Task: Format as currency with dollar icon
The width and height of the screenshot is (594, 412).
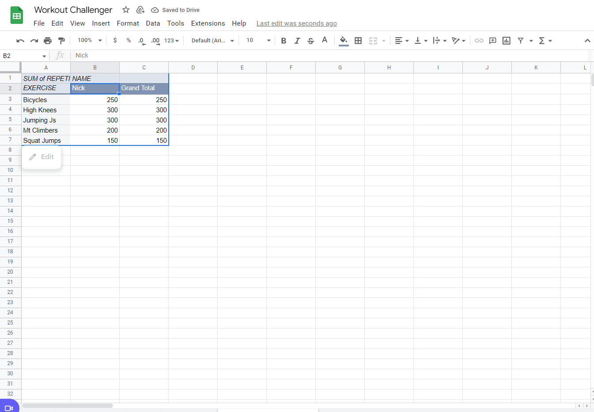Action: click(115, 40)
